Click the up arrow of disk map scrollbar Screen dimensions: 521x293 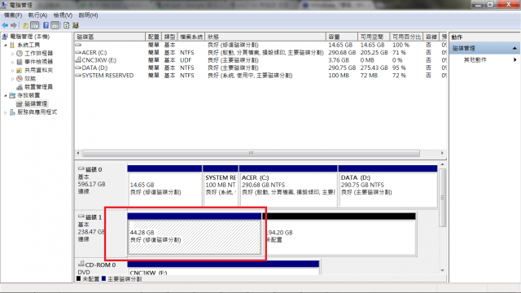pos(442,164)
